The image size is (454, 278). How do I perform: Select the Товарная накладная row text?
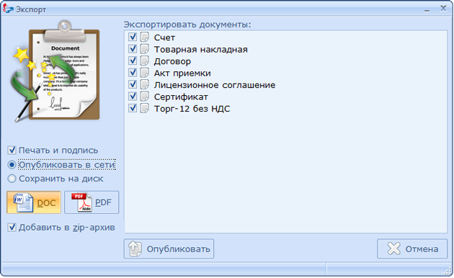pyautogui.click(x=200, y=49)
